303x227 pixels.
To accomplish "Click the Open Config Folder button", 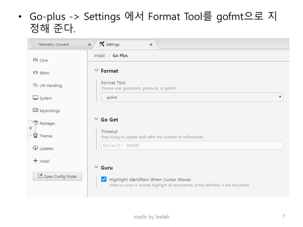I will pos(57,176).
